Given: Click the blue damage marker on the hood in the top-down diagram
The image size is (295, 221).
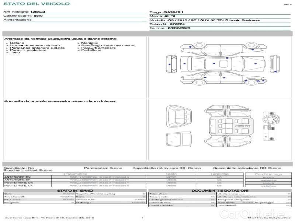Looking at the screenshot, I should click(x=256, y=64).
